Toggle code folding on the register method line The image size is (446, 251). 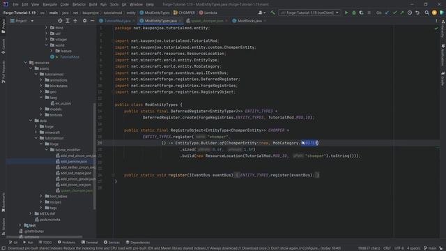click(x=113, y=175)
